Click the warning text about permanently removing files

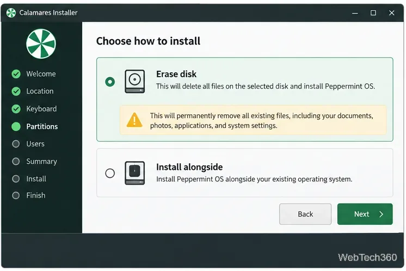[262, 121]
